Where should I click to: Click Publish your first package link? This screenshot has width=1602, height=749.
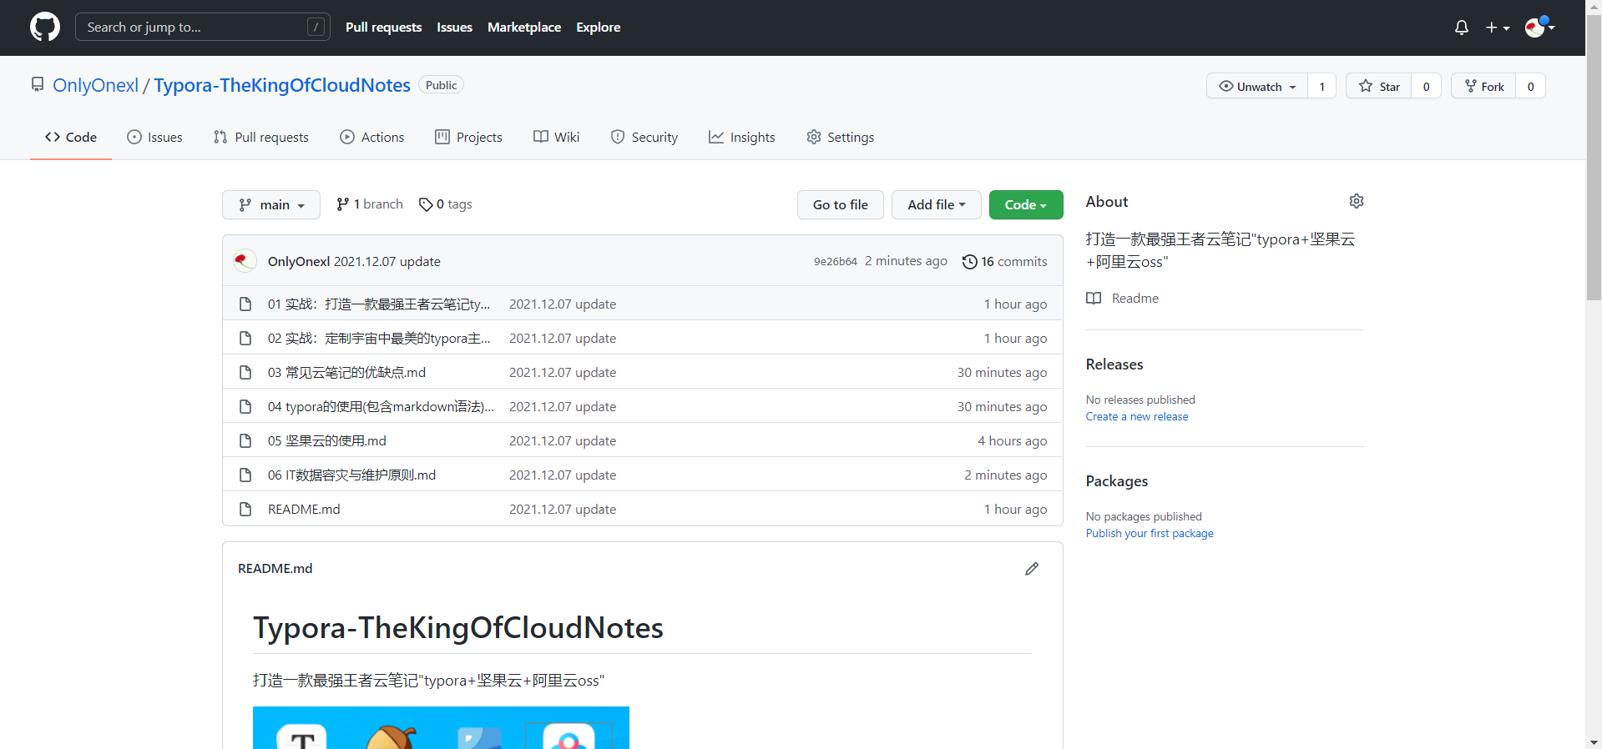pos(1150,533)
